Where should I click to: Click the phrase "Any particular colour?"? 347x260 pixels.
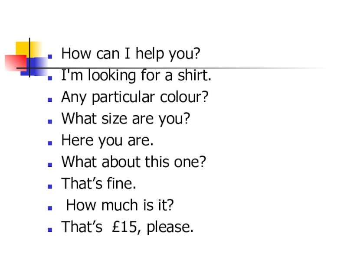click(x=135, y=97)
